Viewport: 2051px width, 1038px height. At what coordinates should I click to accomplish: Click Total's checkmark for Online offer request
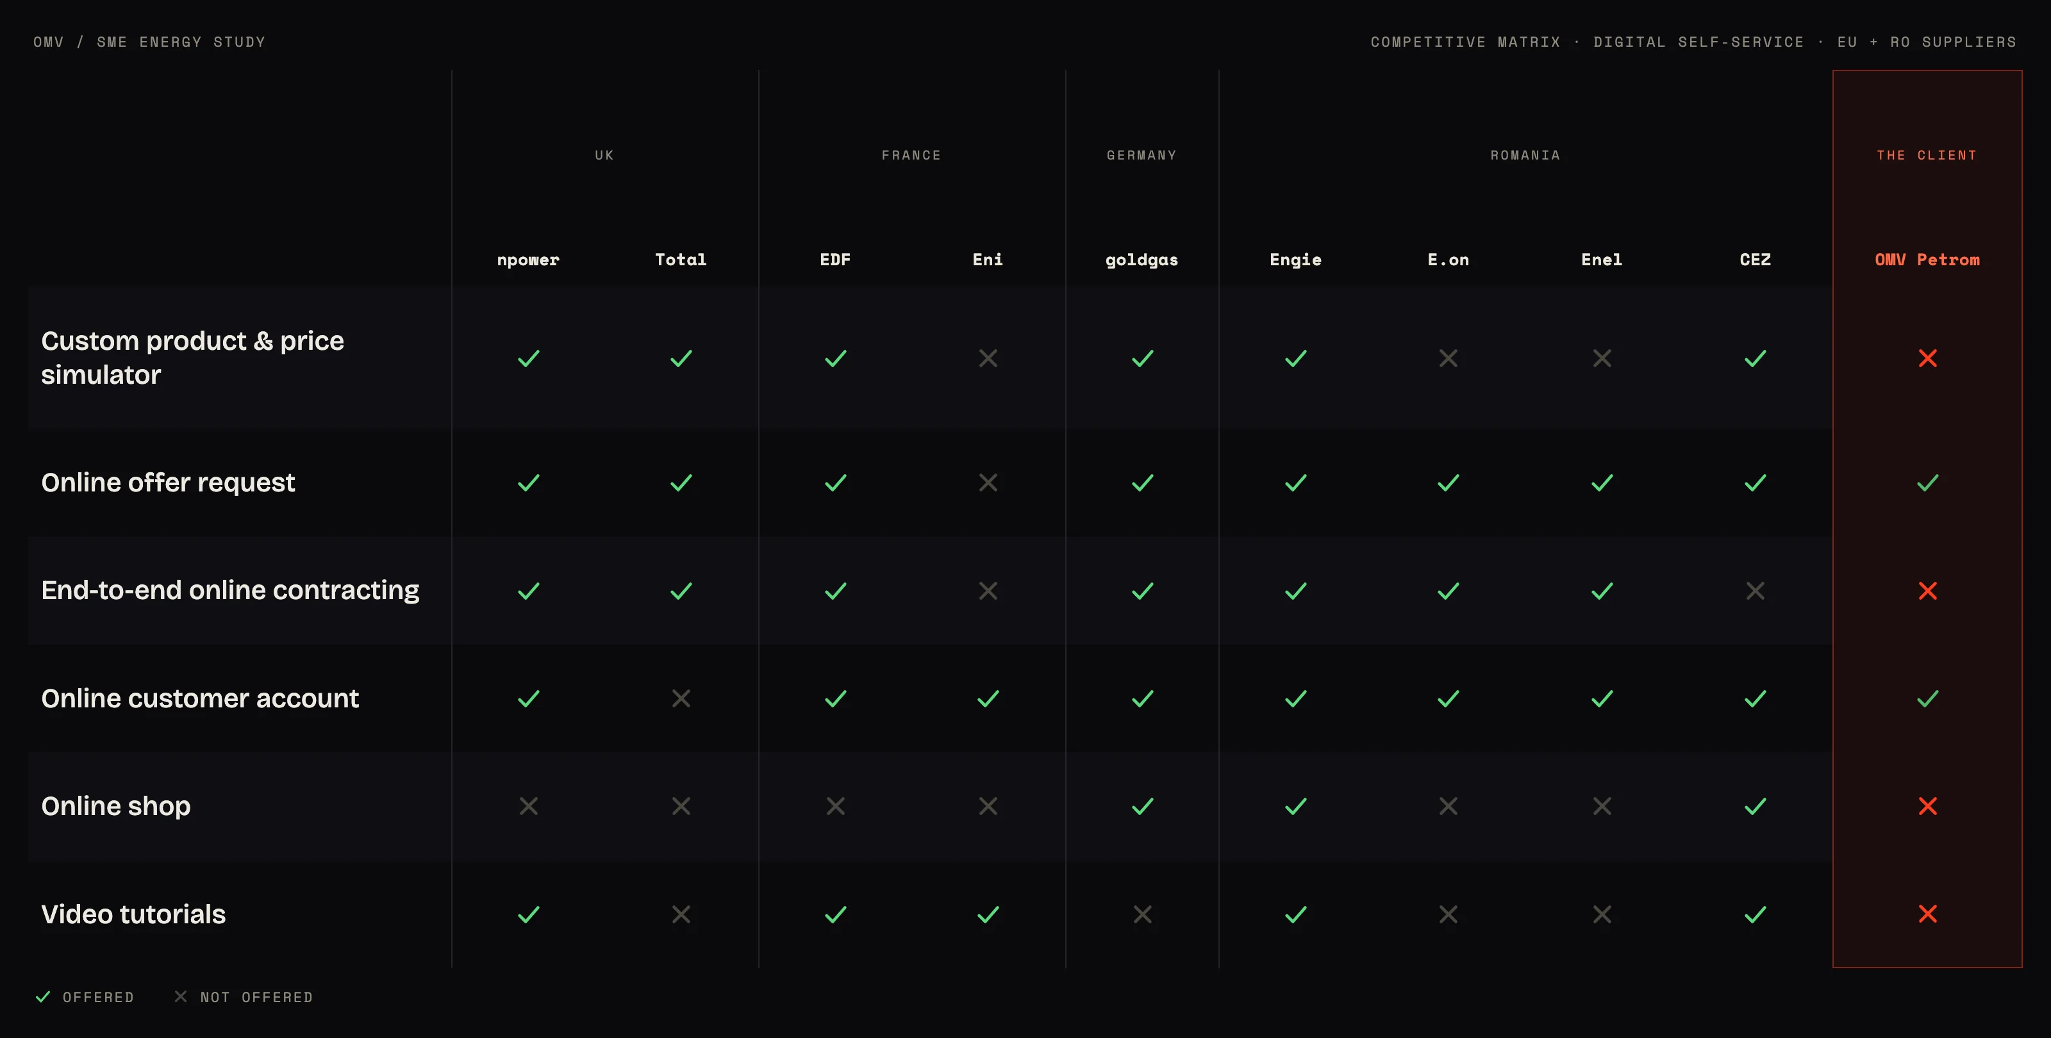click(681, 482)
